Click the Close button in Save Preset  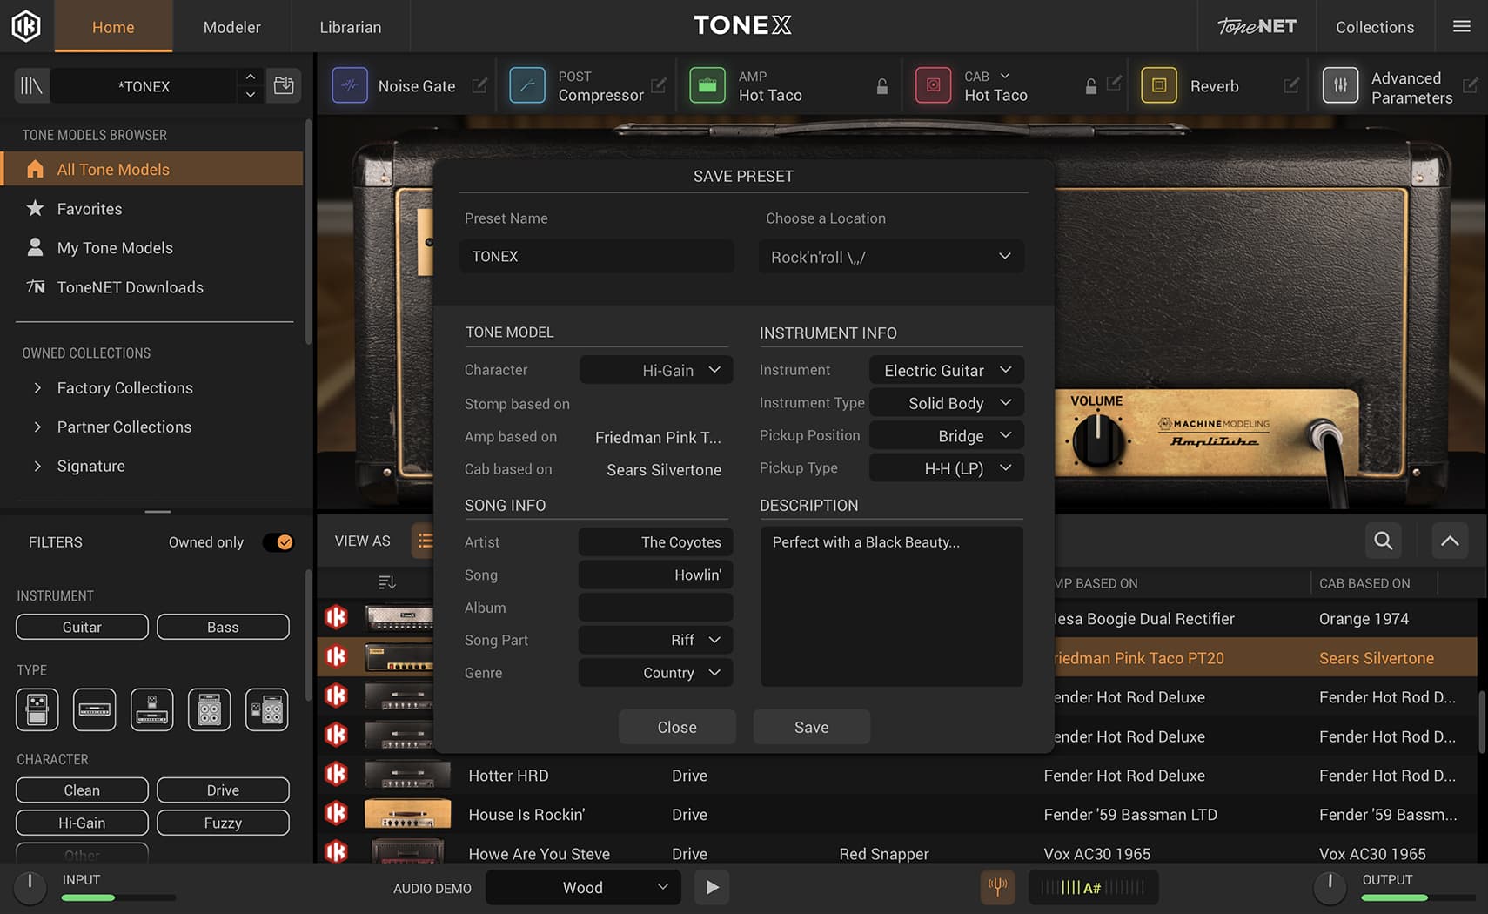point(677,727)
